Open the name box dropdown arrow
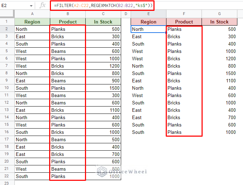This screenshot has width=243, height=185. coord(31,6)
